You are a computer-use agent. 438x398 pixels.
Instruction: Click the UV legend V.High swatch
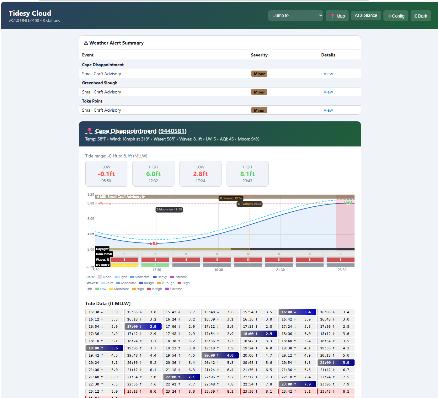pyautogui.click(x=149, y=289)
